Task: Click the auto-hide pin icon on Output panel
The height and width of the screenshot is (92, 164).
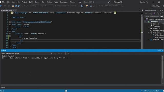Action: (160, 51)
